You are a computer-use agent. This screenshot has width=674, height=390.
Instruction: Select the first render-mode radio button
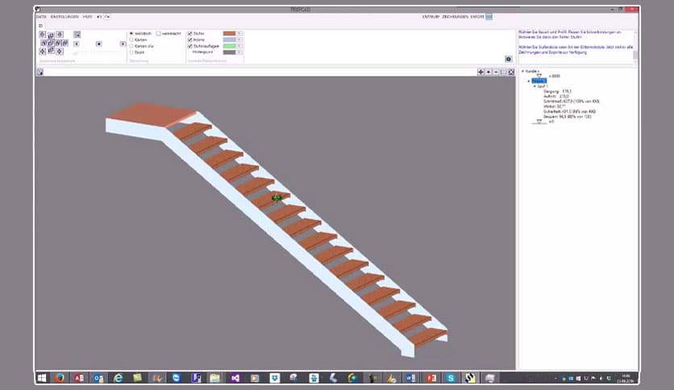pos(131,34)
